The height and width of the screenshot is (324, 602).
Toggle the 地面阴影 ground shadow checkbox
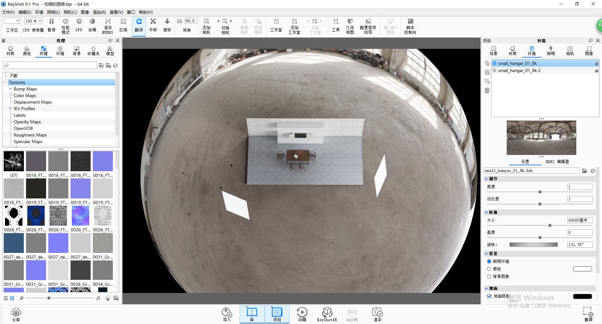(x=489, y=296)
